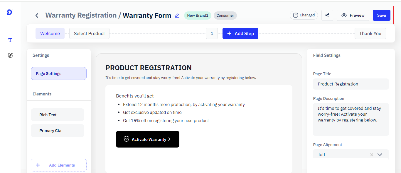
Task: Select the Primary Cta element
Action: click(58, 131)
